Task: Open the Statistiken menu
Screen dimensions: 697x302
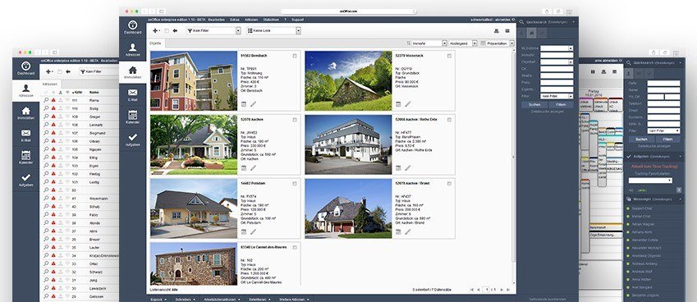Action: click(x=271, y=20)
